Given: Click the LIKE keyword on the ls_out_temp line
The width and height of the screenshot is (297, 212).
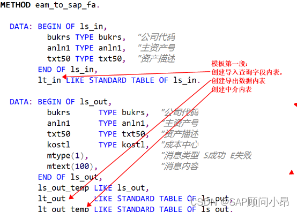Looking at the screenshot, I should point(103,188).
